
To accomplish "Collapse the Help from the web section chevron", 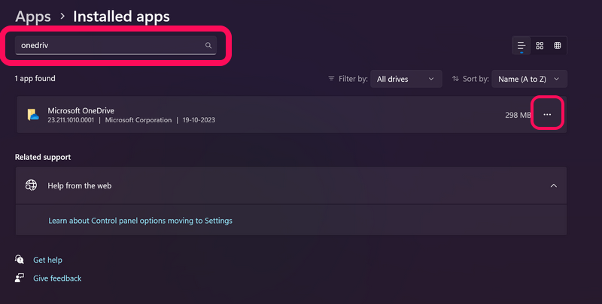I will click(x=553, y=185).
